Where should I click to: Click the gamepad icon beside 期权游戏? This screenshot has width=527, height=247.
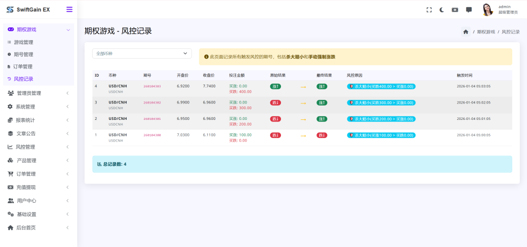[11, 29]
